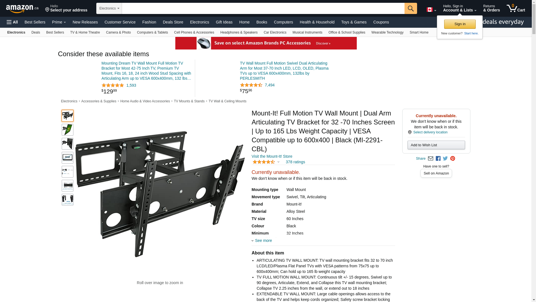
Task: Expand the star ratings breakdown arrow
Action: (278, 162)
